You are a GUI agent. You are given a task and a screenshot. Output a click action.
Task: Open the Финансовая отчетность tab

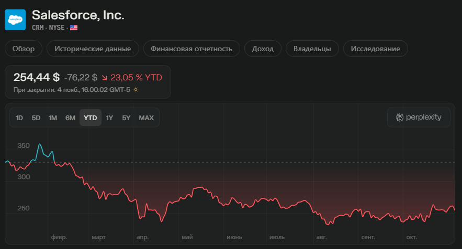(x=191, y=49)
